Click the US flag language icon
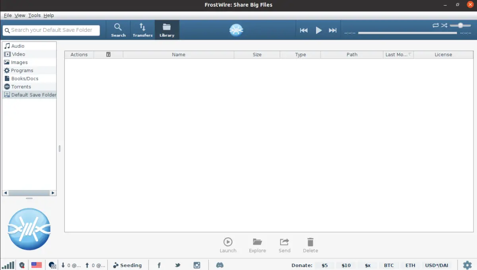 point(37,265)
